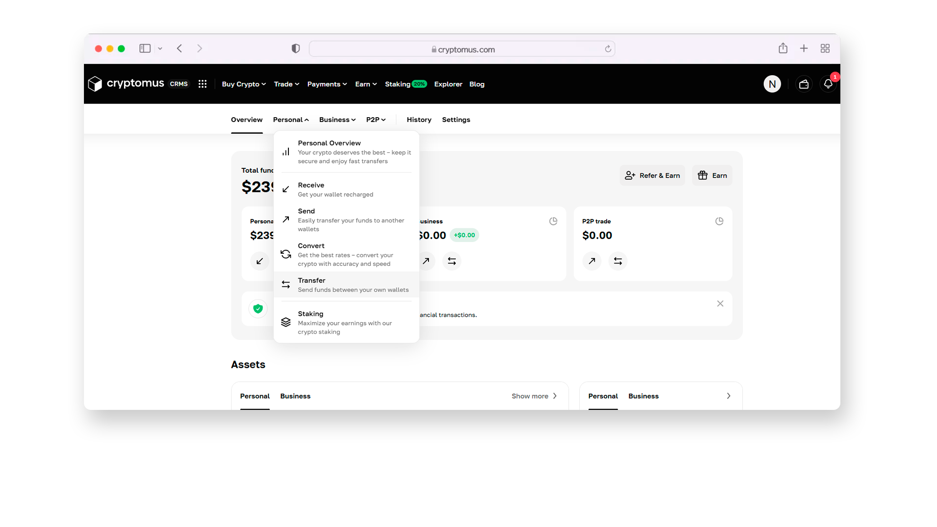The width and height of the screenshot is (937, 527).
Task: Expand the Business dropdown
Action: [337, 120]
